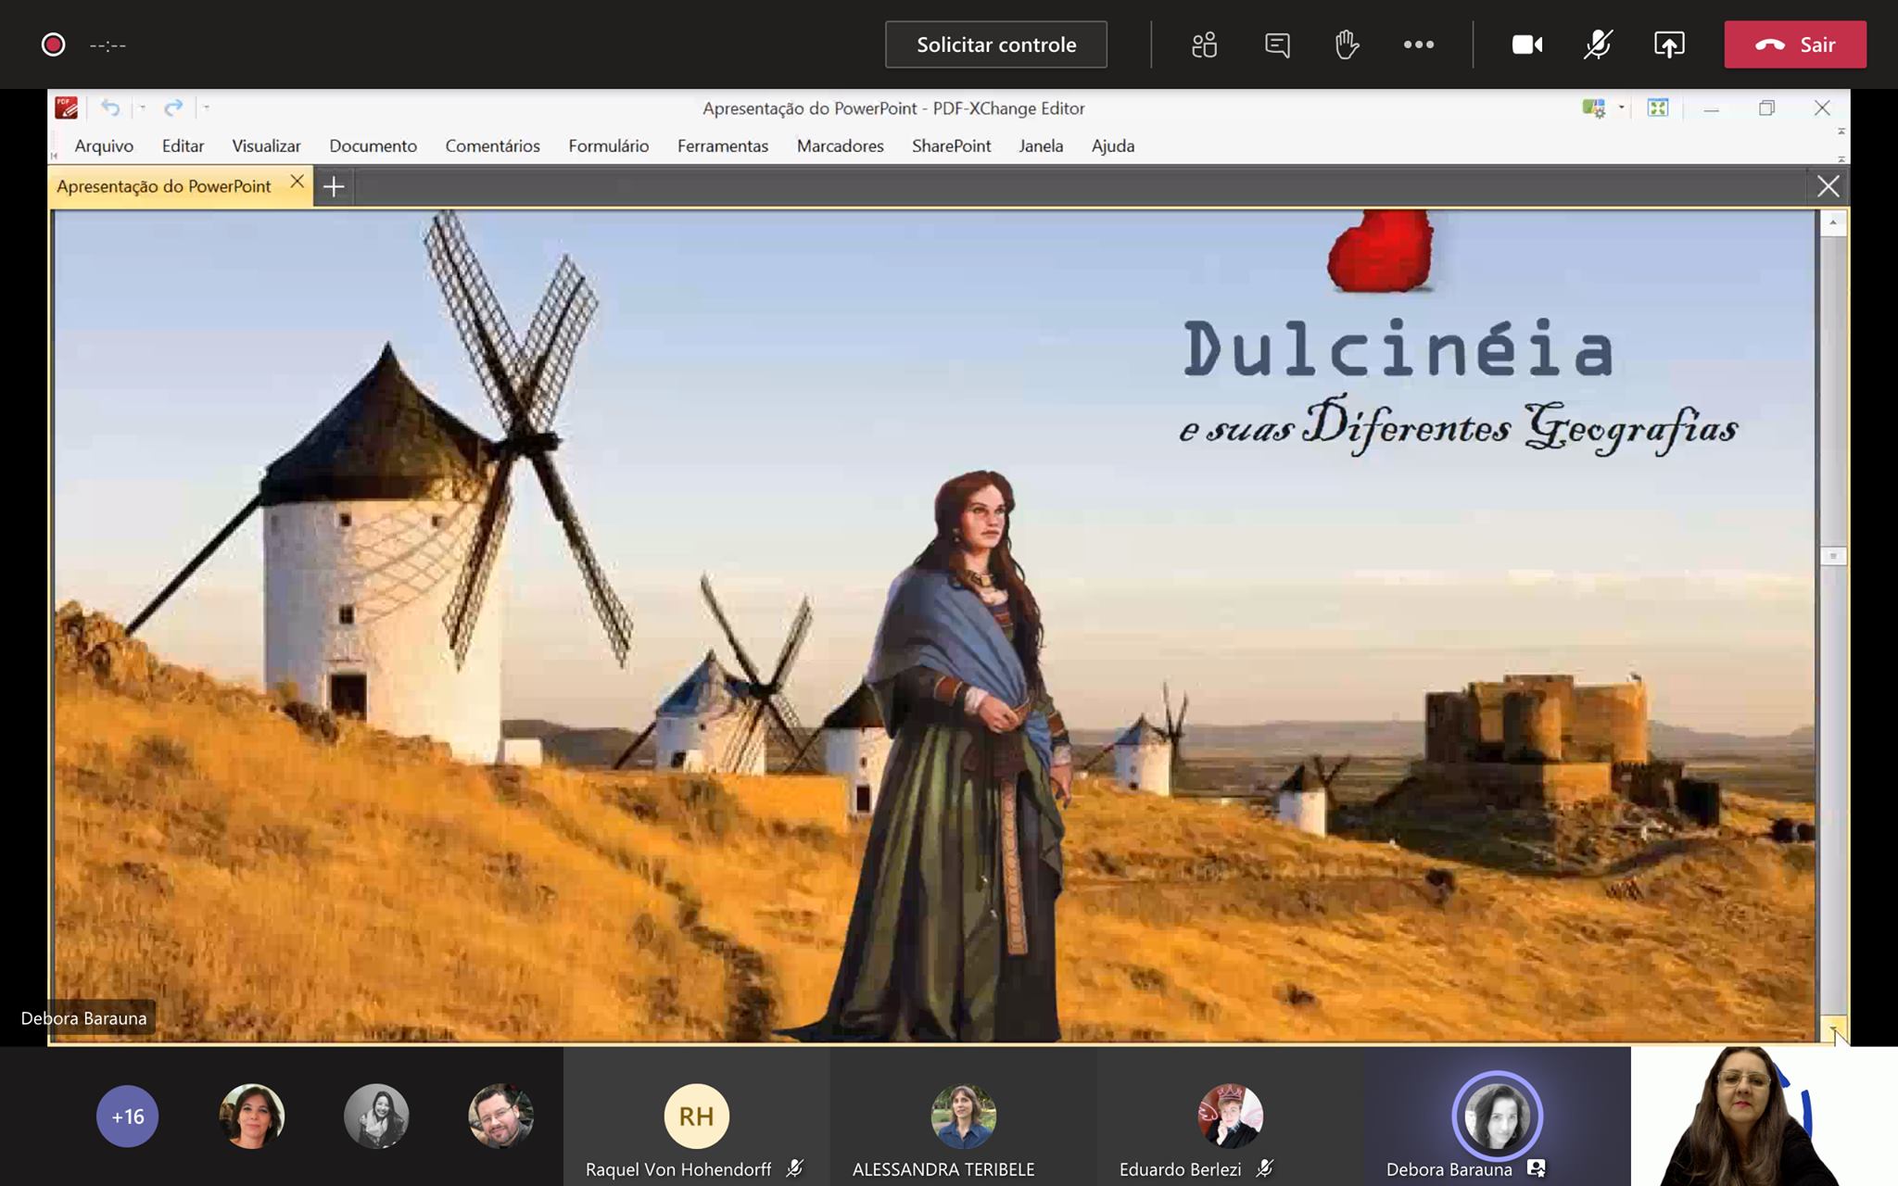Select ALESSANDRA TERIBELE participant tile
Viewport: 1898px width, 1186px height.
click(x=963, y=1117)
